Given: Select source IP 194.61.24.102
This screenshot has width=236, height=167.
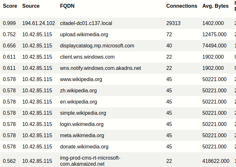Looking at the screenshot, I should [38, 23].
